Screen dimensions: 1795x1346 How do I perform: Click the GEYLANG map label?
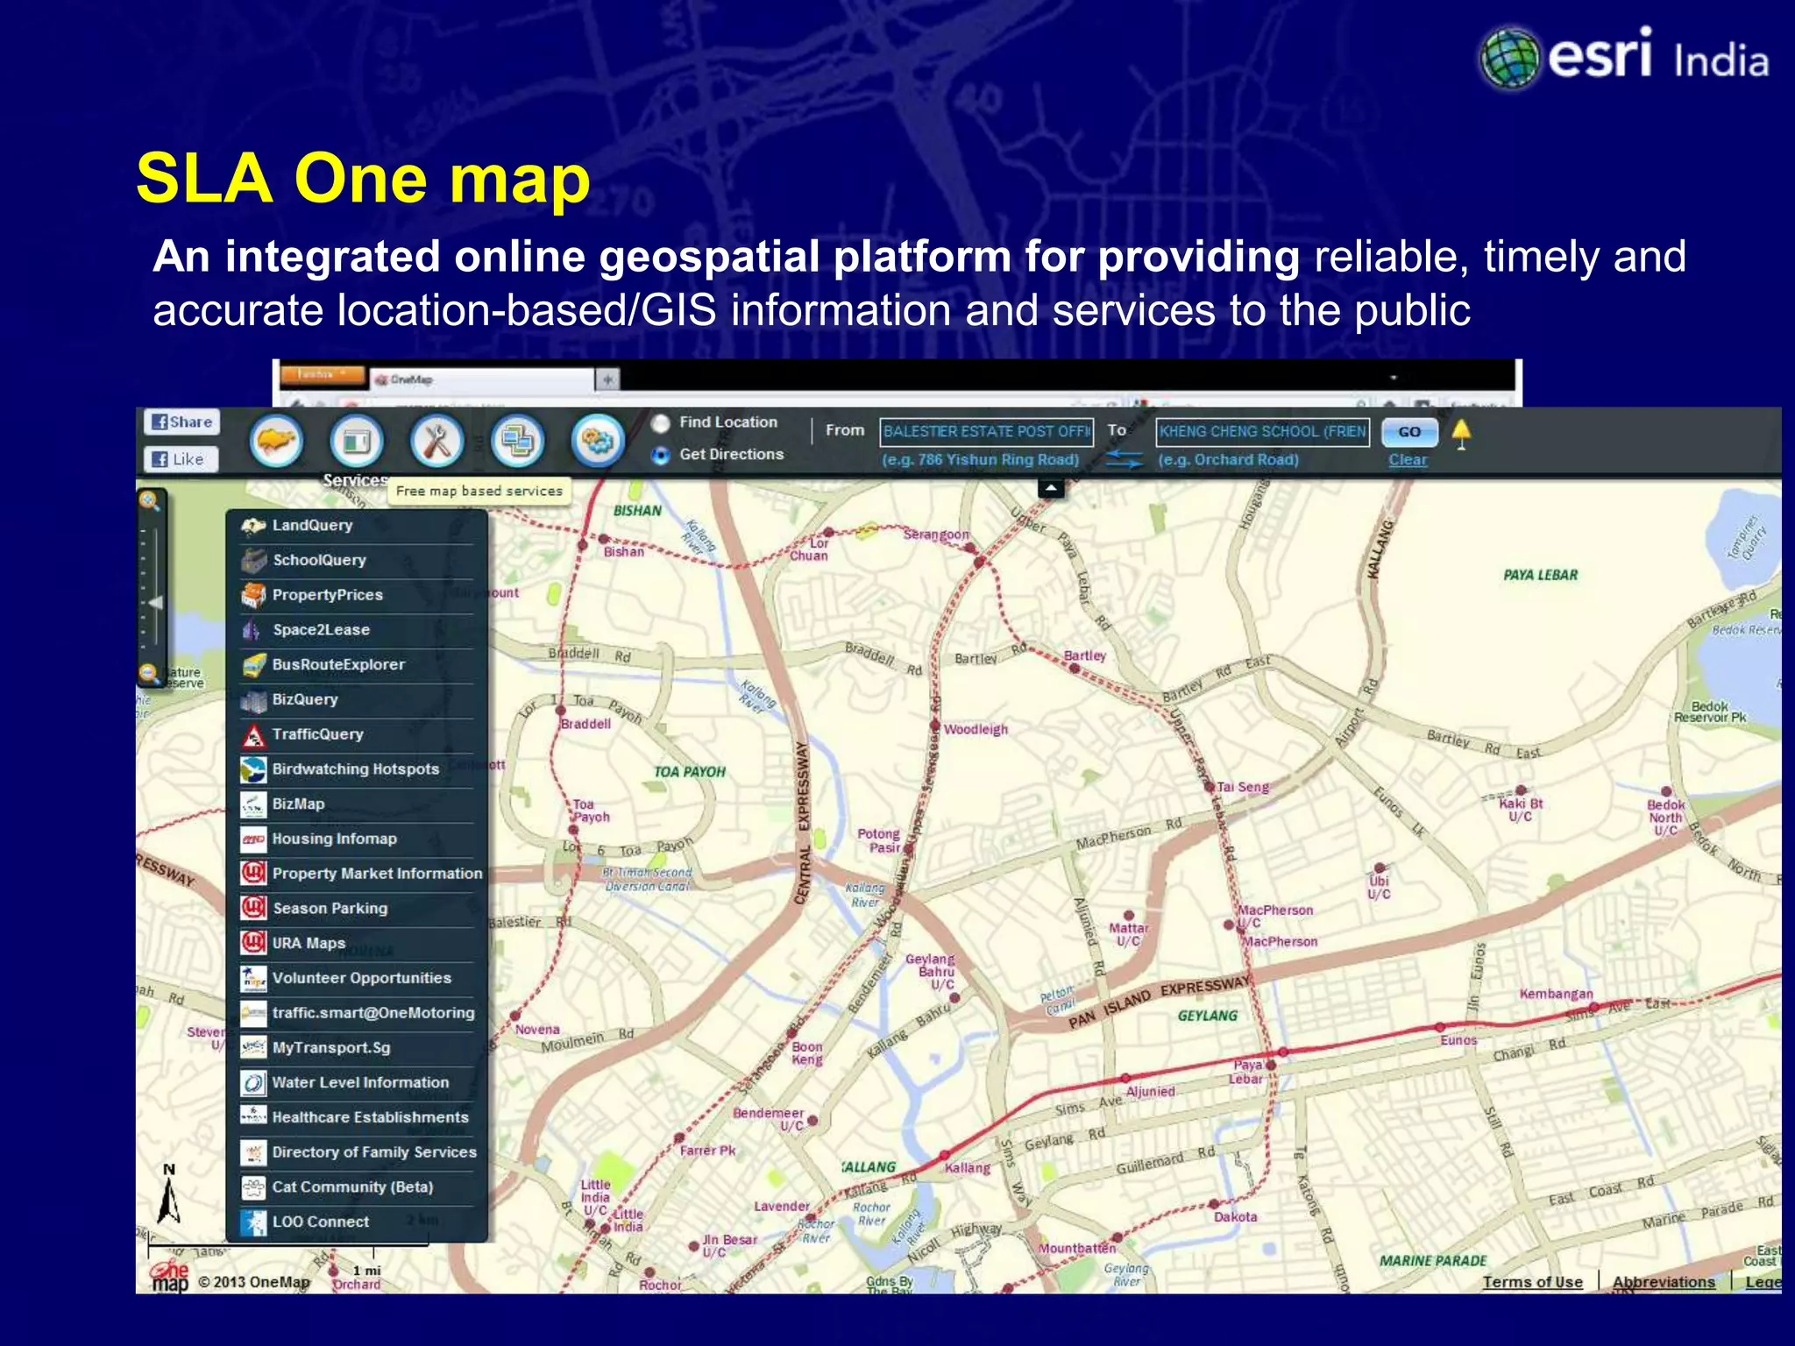pyautogui.click(x=1208, y=1016)
